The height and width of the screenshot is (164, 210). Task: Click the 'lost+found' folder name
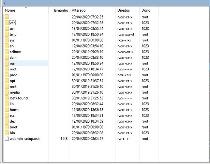click(19, 98)
